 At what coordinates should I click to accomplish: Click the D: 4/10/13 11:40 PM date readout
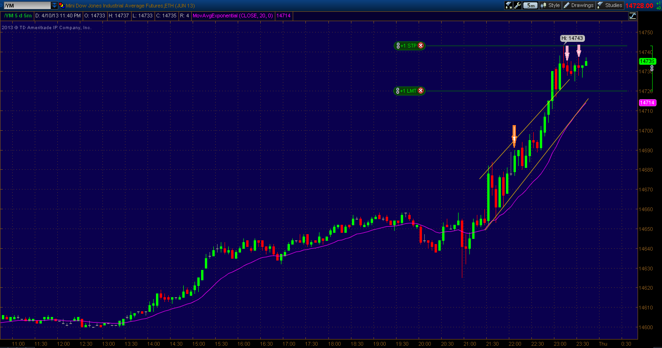[x=58, y=16]
